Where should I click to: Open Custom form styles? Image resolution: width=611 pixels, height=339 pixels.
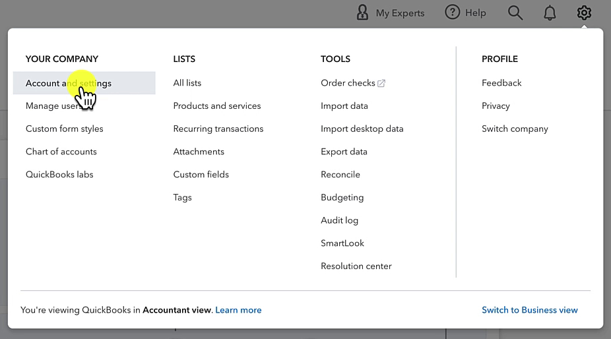coord(64,129)
